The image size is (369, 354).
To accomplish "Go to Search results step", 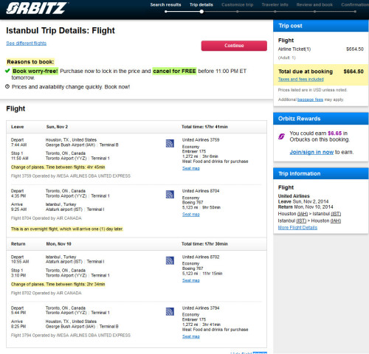I will (x=165, y=4).
